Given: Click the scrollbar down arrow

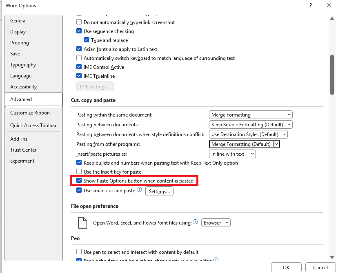Looking at the screenshot, I should pyautogui.click(x=332, y=257).
